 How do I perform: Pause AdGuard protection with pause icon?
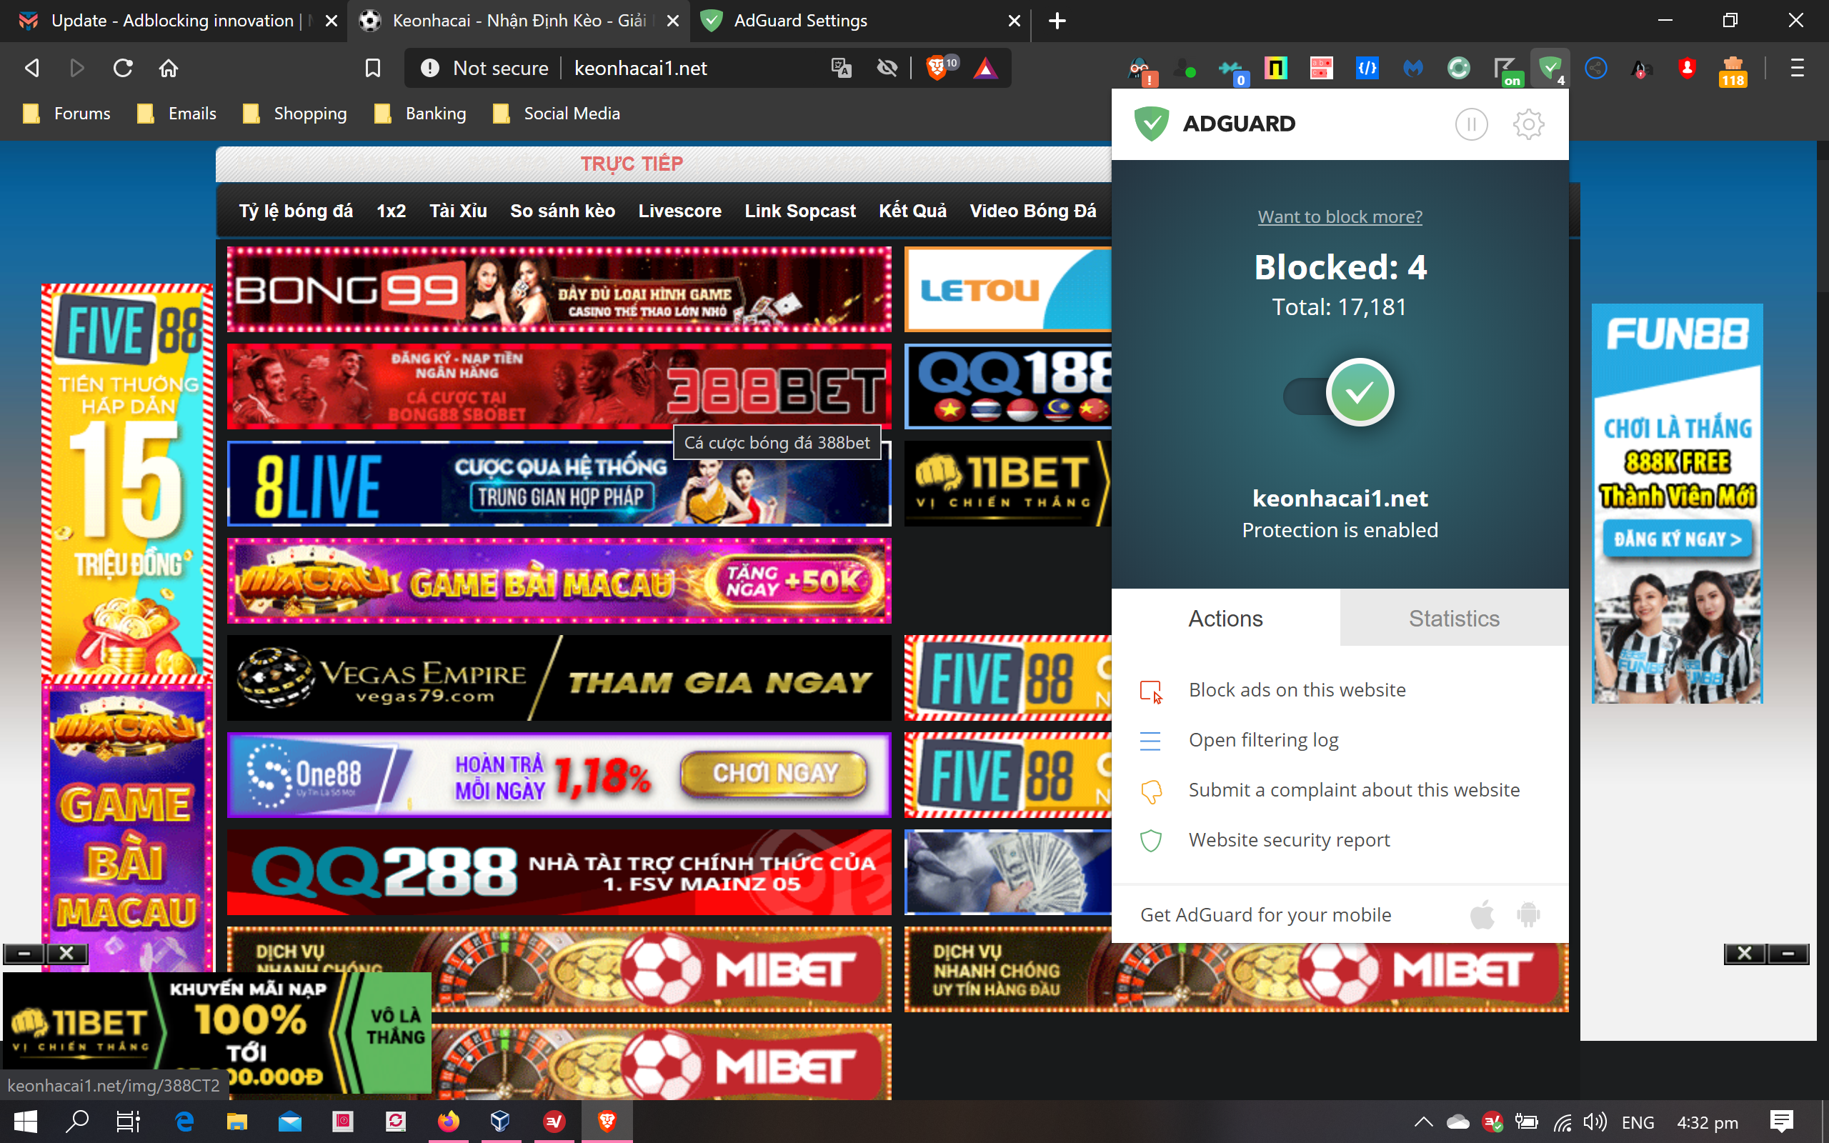1471,124
